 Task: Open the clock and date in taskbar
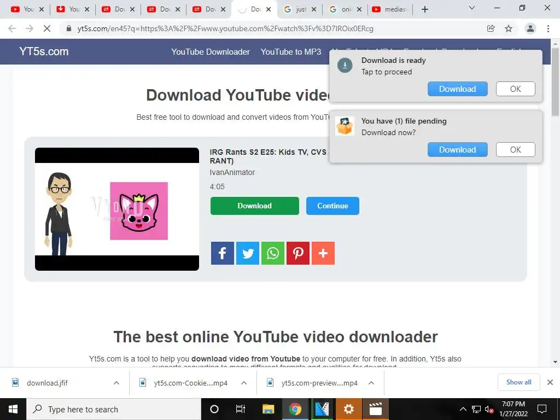tap(513, 409)
